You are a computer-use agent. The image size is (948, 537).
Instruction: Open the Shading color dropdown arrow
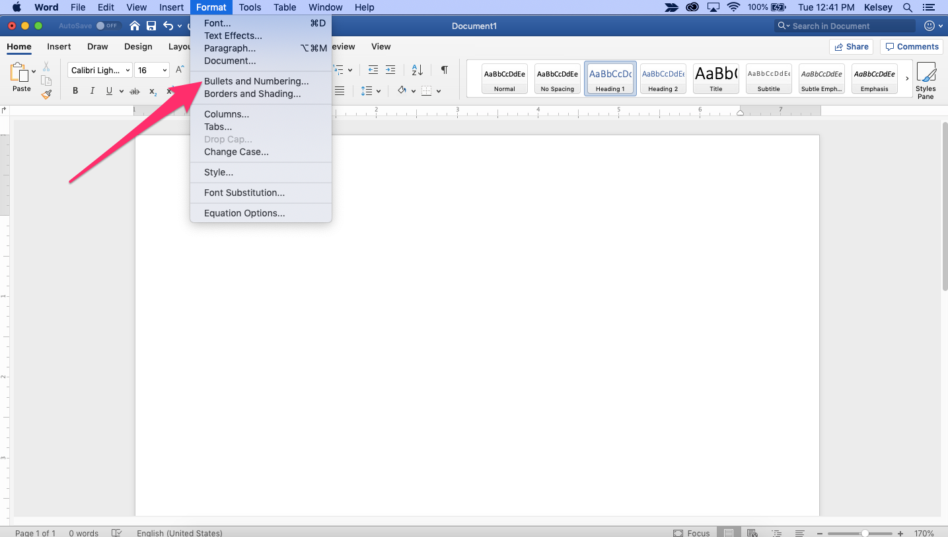[414, 91]
